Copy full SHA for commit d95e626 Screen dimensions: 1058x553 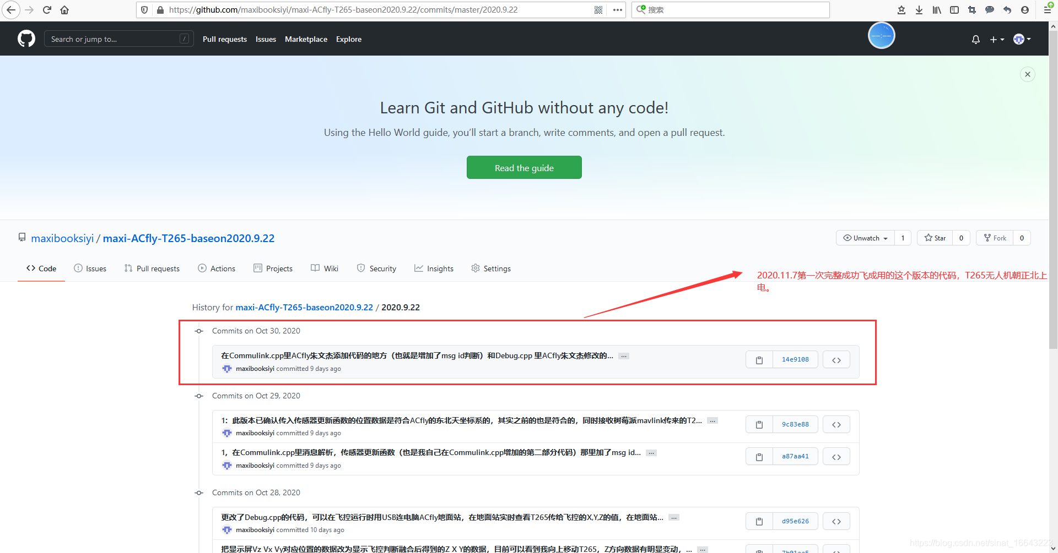[759, 522]
